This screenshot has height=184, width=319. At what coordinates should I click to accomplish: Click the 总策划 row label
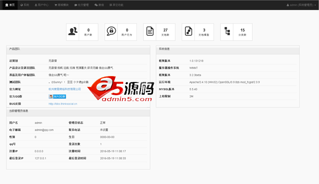click(x=13, y=61)
